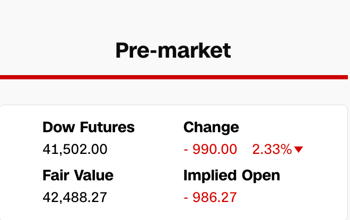Click the 2.33% percent change

click(272, 149)
